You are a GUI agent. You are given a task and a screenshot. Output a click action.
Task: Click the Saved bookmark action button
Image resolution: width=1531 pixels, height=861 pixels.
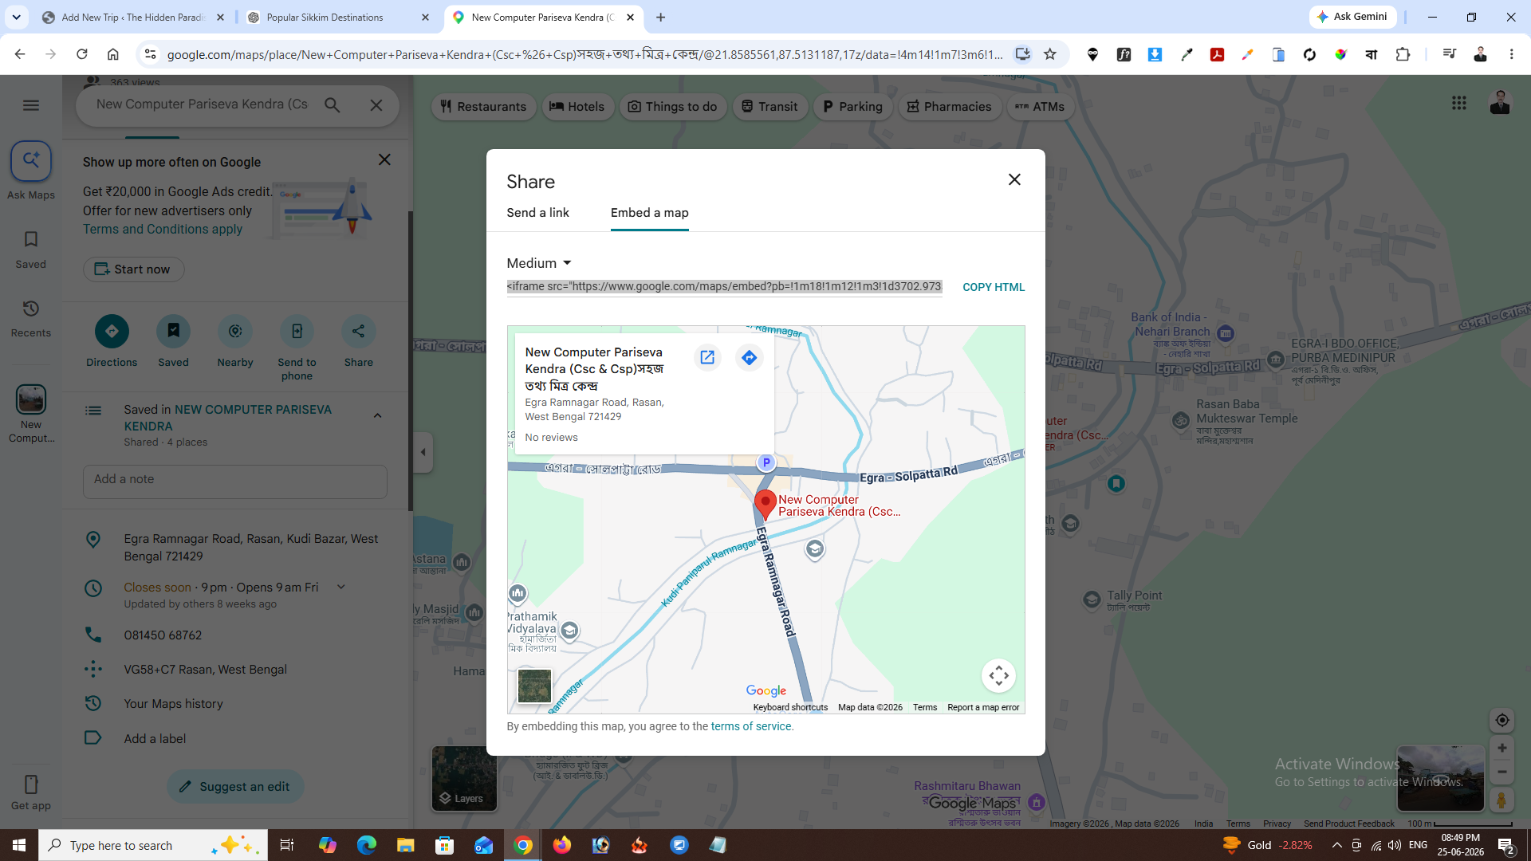click(x=173, y=341)
